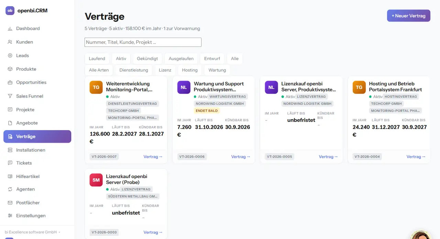Click the VT-2026-0007 contract number badge
Image resolution: width=440 pixels, height=239 pixels.
point(104,157)
